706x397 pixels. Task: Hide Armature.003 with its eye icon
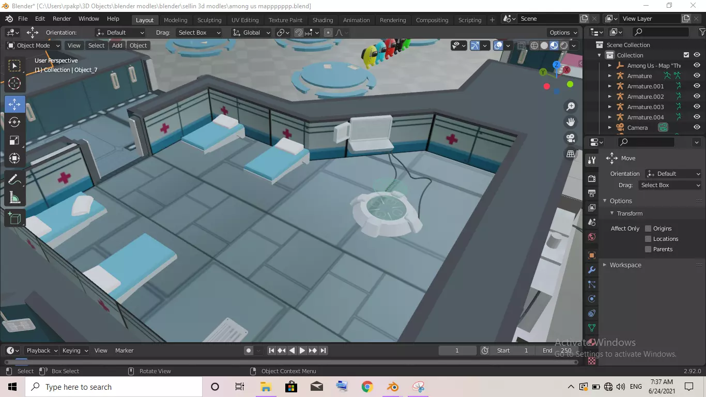click(x=697, y=107)
